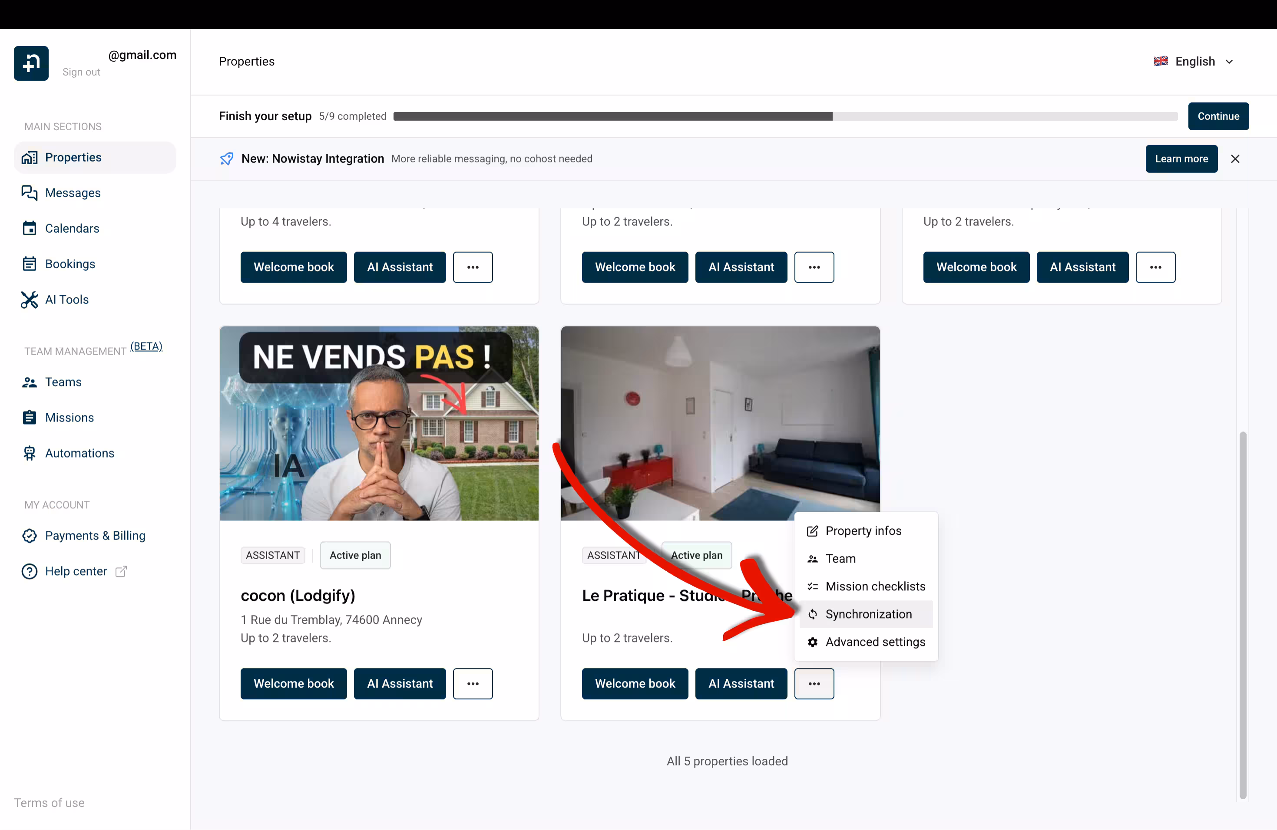
Task: Dismiss the Nowistay Integration banner
Action: 1235,159
